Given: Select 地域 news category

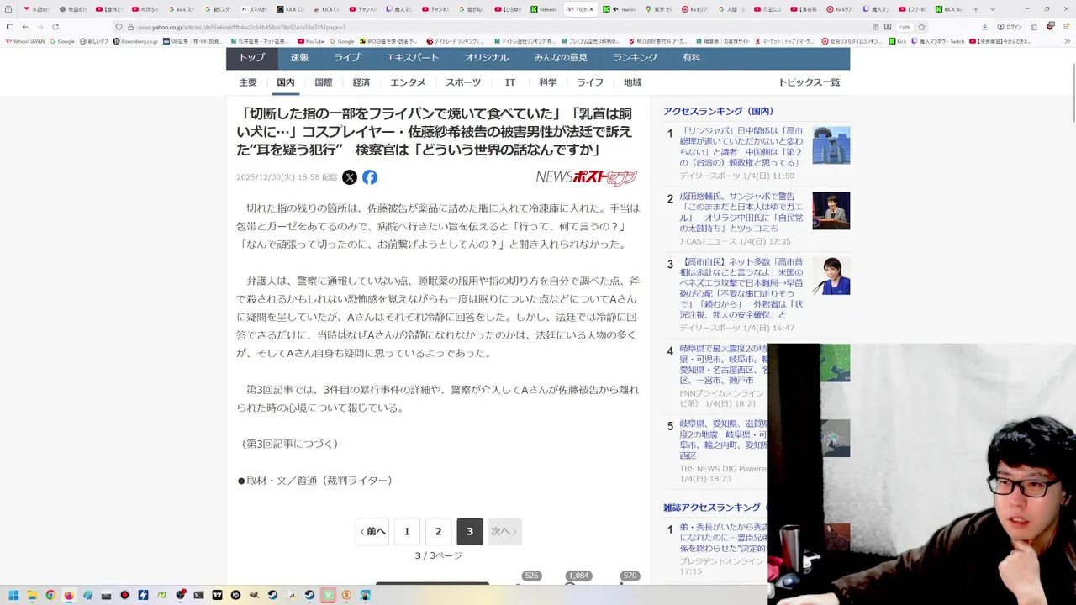Looking at the screenshot, I should point(632,82).
